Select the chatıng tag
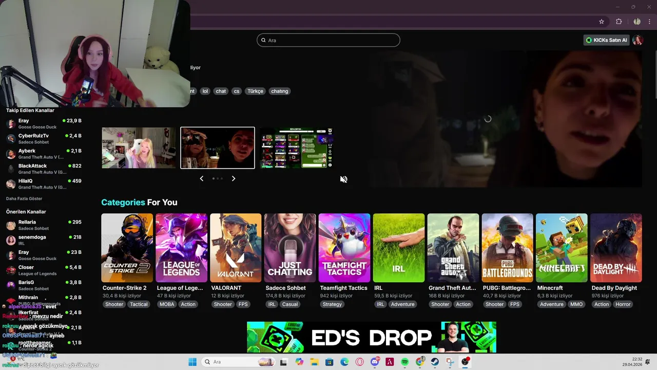Image resolution: width=657 pixels, height=370 pixels. [x=280, y=91]
